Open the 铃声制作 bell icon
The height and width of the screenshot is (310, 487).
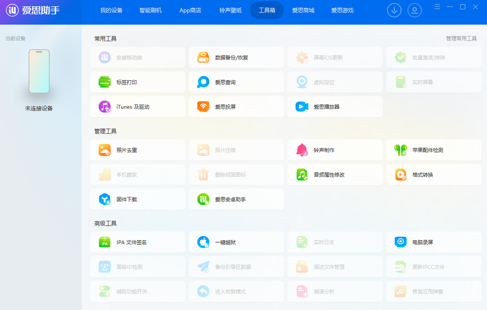click(302, 150)
